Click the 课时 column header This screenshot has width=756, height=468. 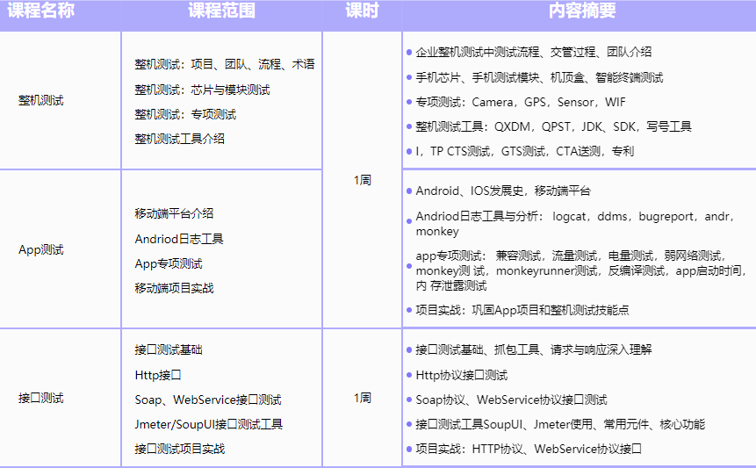click(x=361, y=11)
